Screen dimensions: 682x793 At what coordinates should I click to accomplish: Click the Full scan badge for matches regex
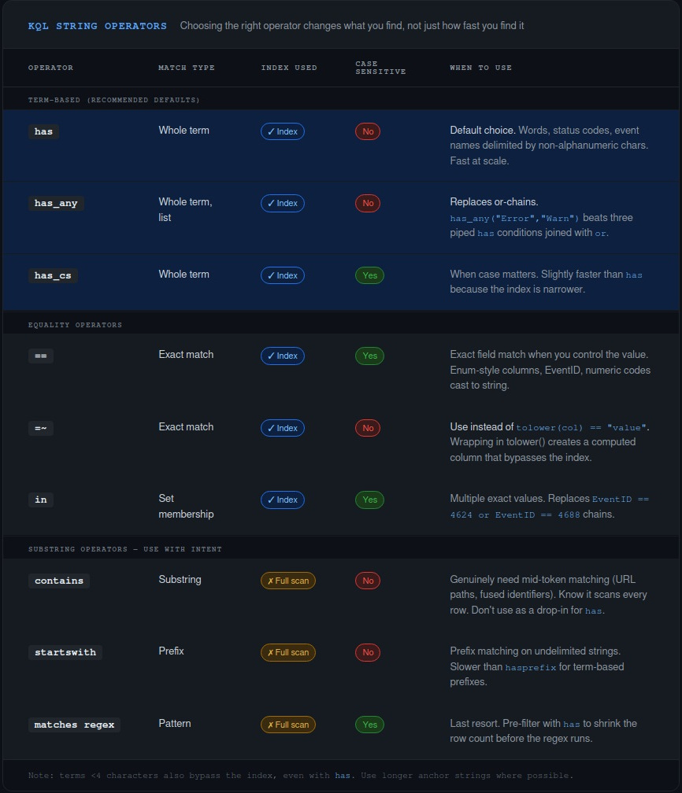287,725
